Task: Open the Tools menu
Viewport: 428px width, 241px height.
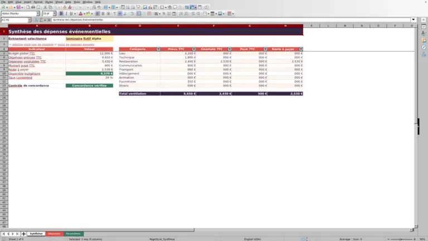Action: [x=77, y=2]
